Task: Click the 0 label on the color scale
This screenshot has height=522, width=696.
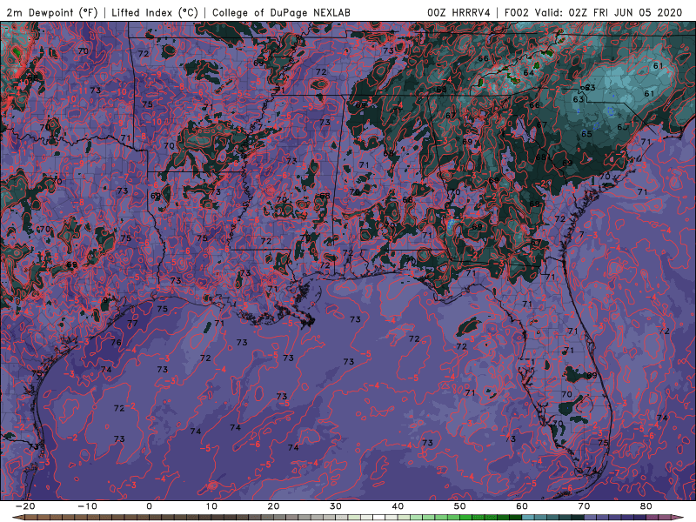Action: click(149, 506)
